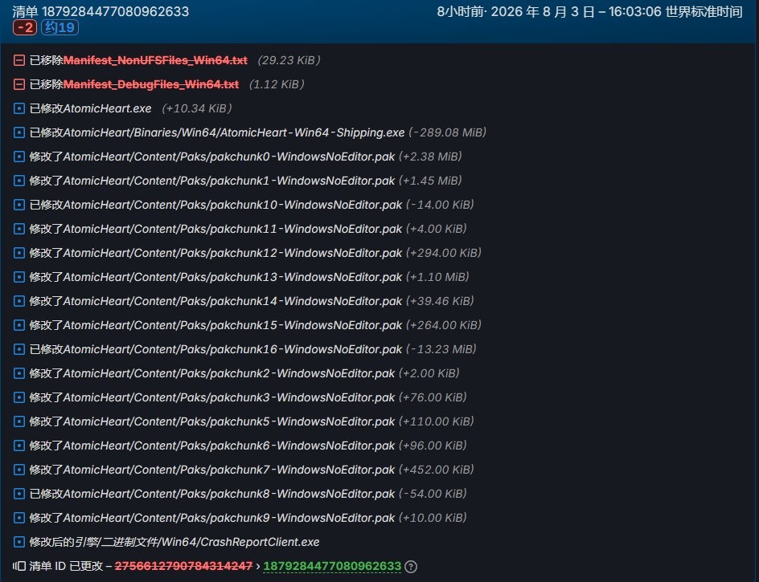Select pakchunk2-WindowsNoEditor.pak file path
759x582 pixels.
pos(229,373)
